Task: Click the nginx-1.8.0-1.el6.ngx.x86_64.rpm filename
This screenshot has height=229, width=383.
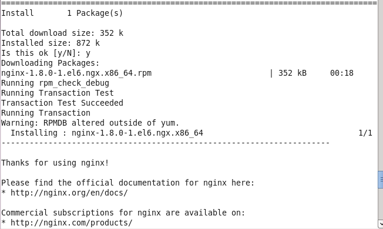Action: [76, 73]
